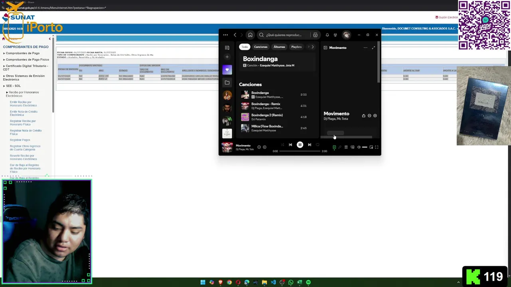Hide Movimento track in Now Playing panel

click(x=369, y=116)
